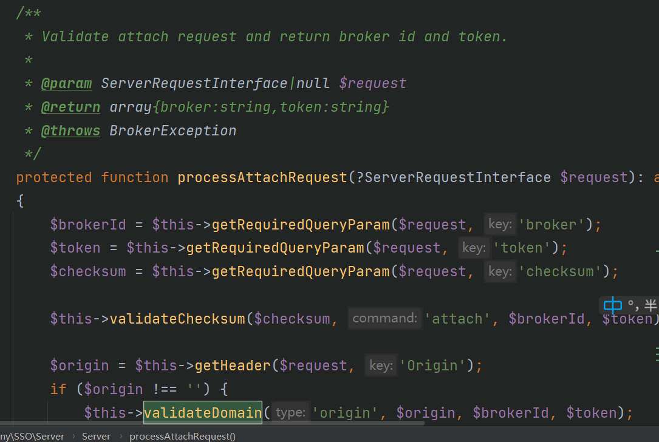659x442 pixels.
Task: Click the underlined @throws doc tag
Action: coord(70,130)
